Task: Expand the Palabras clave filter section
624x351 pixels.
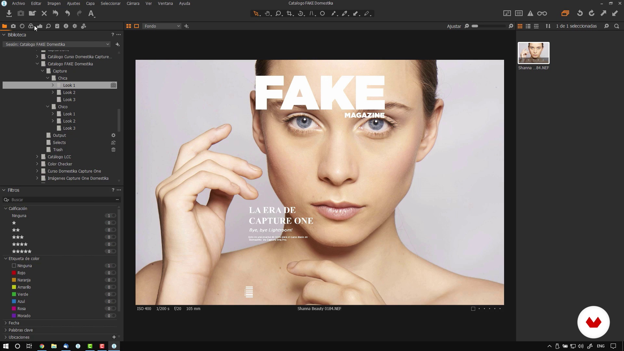Action: [6, 330]
